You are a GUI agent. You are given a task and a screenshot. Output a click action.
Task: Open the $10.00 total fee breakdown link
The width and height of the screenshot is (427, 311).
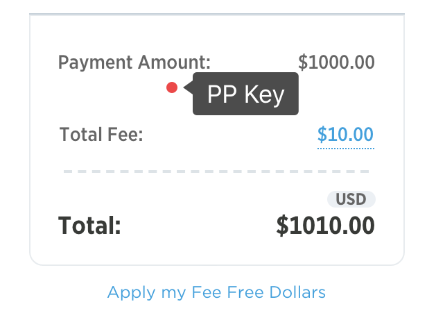[x=345, y=134]
